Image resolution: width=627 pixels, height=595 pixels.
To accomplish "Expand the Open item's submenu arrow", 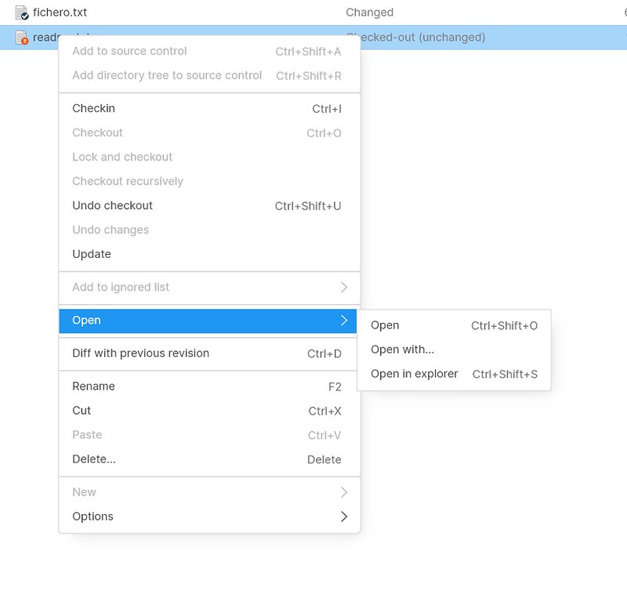I will (345, 320).
